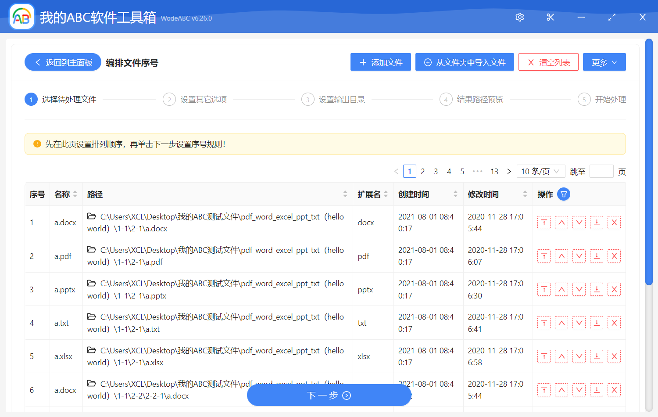The height and width of the screenshot is (417, 658).
Task: Expand the 更多 dropdown menu
Action: 604,62
